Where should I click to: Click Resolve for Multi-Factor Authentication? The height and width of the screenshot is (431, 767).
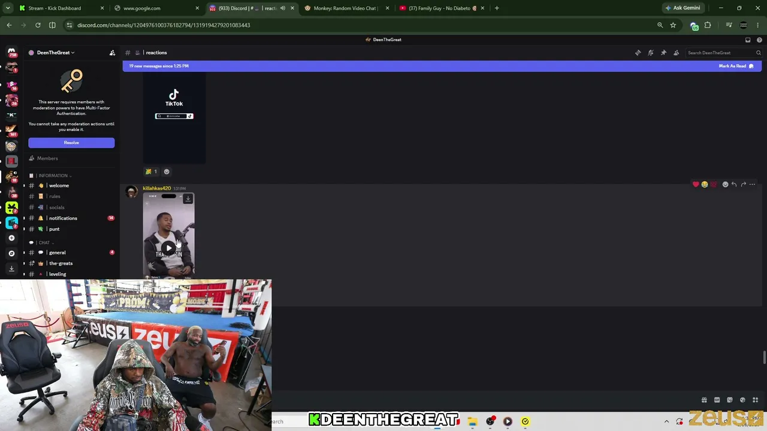coord(71,142)
